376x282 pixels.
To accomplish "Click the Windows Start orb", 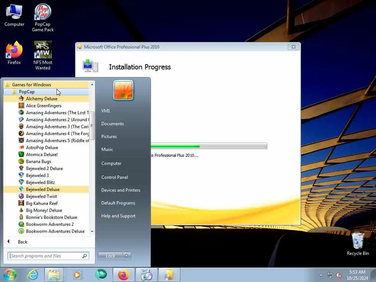I will pos(10,275).
